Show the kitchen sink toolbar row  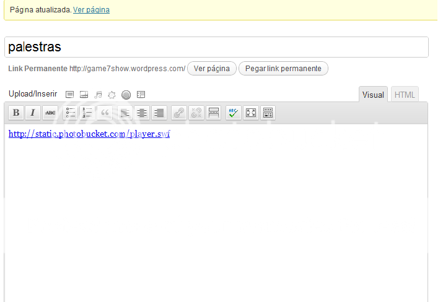click(x=268, y=113)
